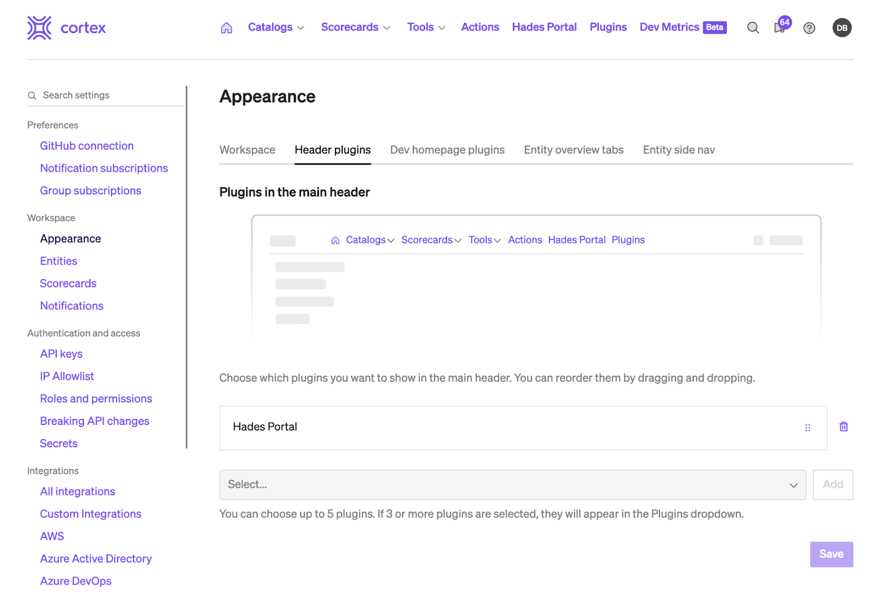Grab the drag handle on Hades Portal row
This screenshot has width=883, height=596.
point(807,428)
